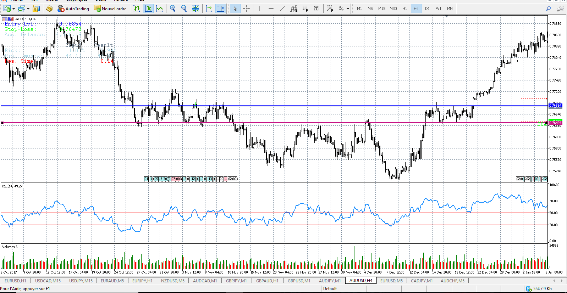The height and width of the screenshot is (293, 567).
Task: Click the magenta 0.76429 price label
Action: tap(555, 123)
